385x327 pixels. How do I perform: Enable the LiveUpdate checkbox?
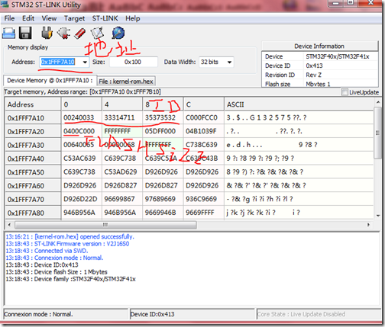tap(345, 92)
